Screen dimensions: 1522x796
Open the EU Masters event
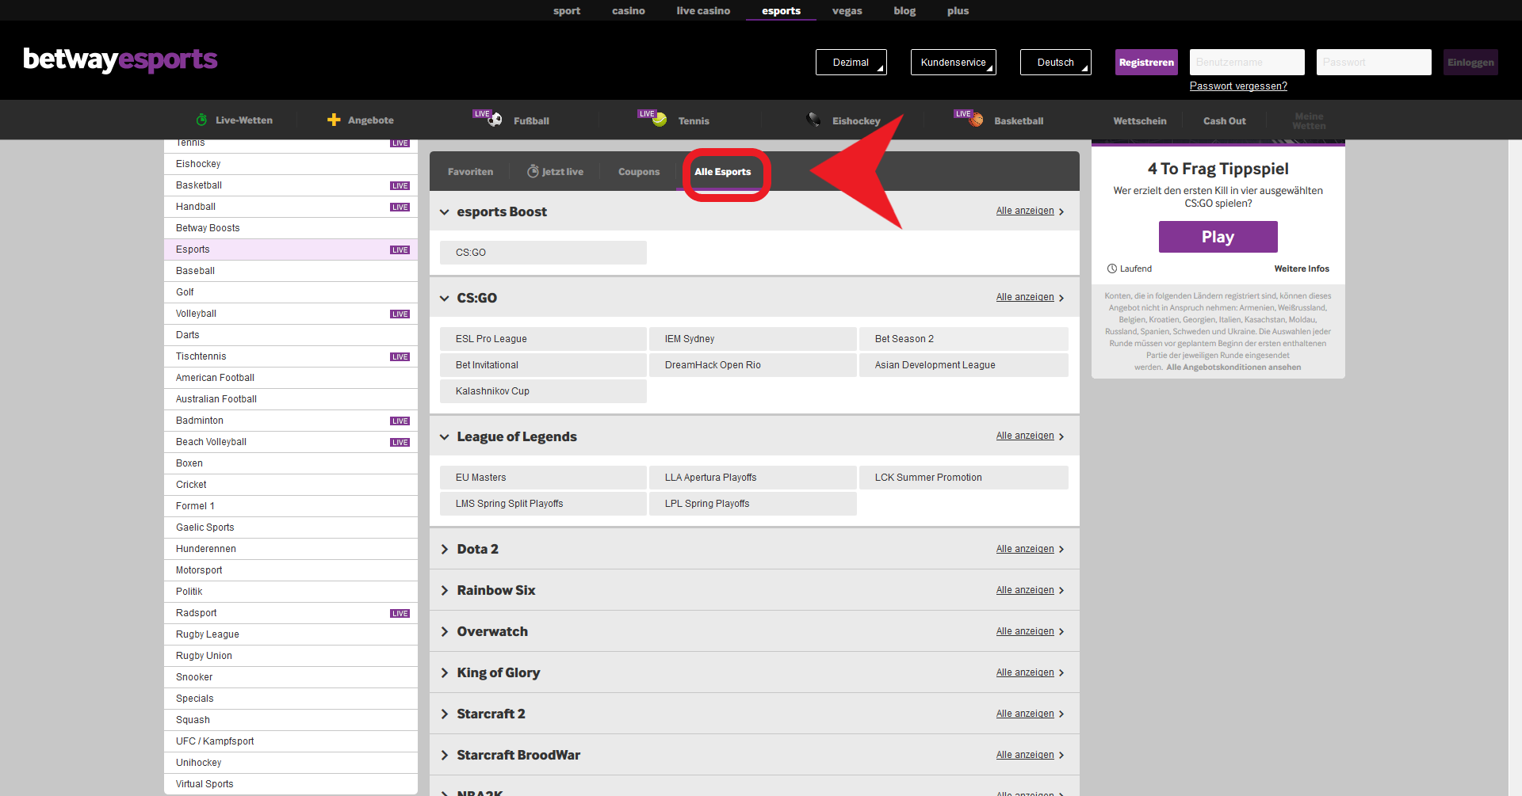543,478
